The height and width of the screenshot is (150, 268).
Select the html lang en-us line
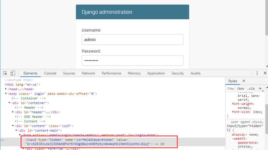click(22, 84)
